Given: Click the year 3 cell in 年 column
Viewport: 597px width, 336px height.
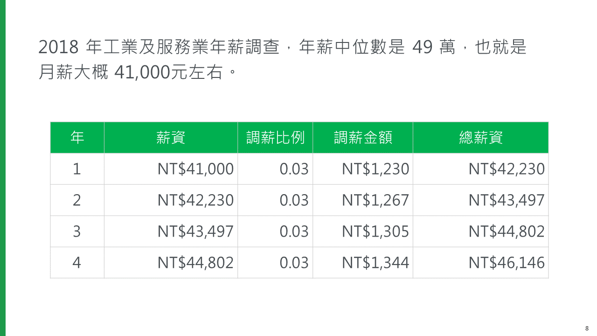Looking at the screenshot, I should [77, 231].
